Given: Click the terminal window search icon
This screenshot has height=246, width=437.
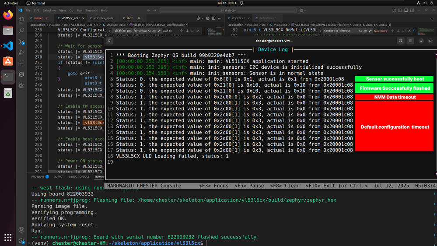Looking at the screenshot, I should pyautogui.click(x=401, y=41).
